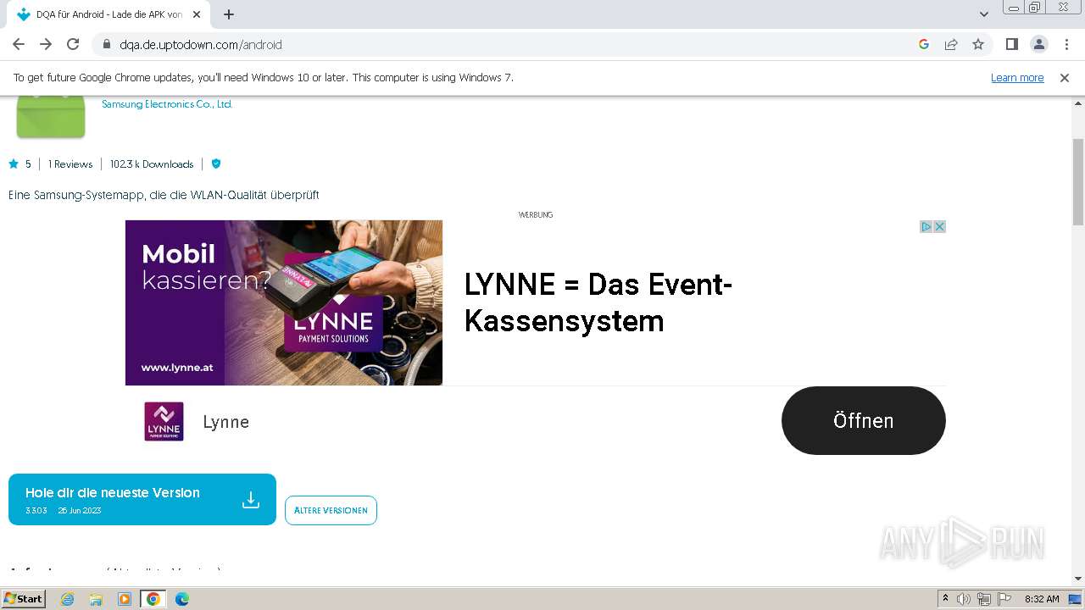The image size is (1085, 610).
Task: Click the app description about WLAN-Qualität
Action: tap(164, 195)
